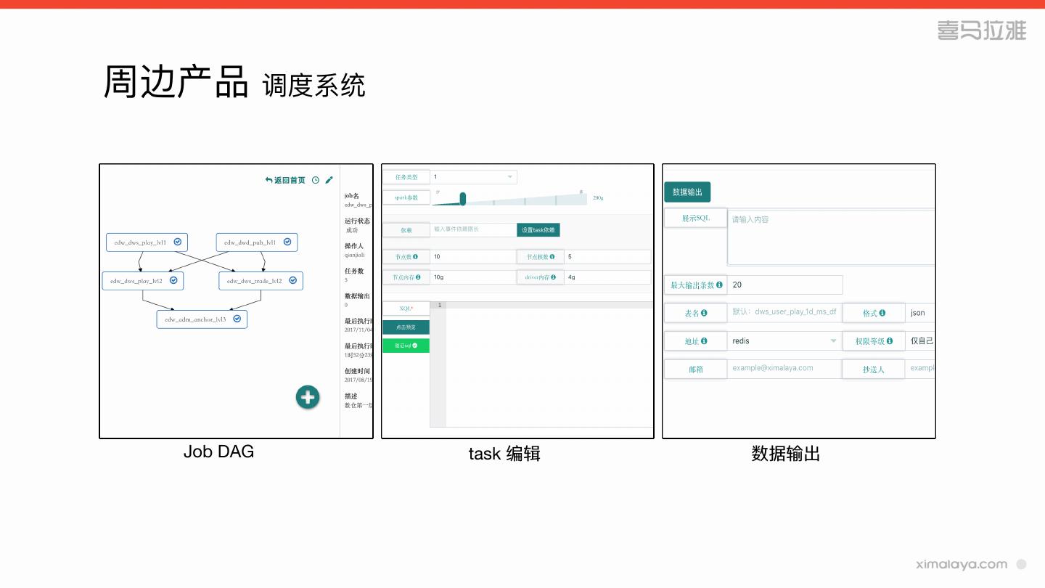The height and width of the screenshot is (588, 1045).
Task: Click the round green plus add button
Action: coord(308,397)
